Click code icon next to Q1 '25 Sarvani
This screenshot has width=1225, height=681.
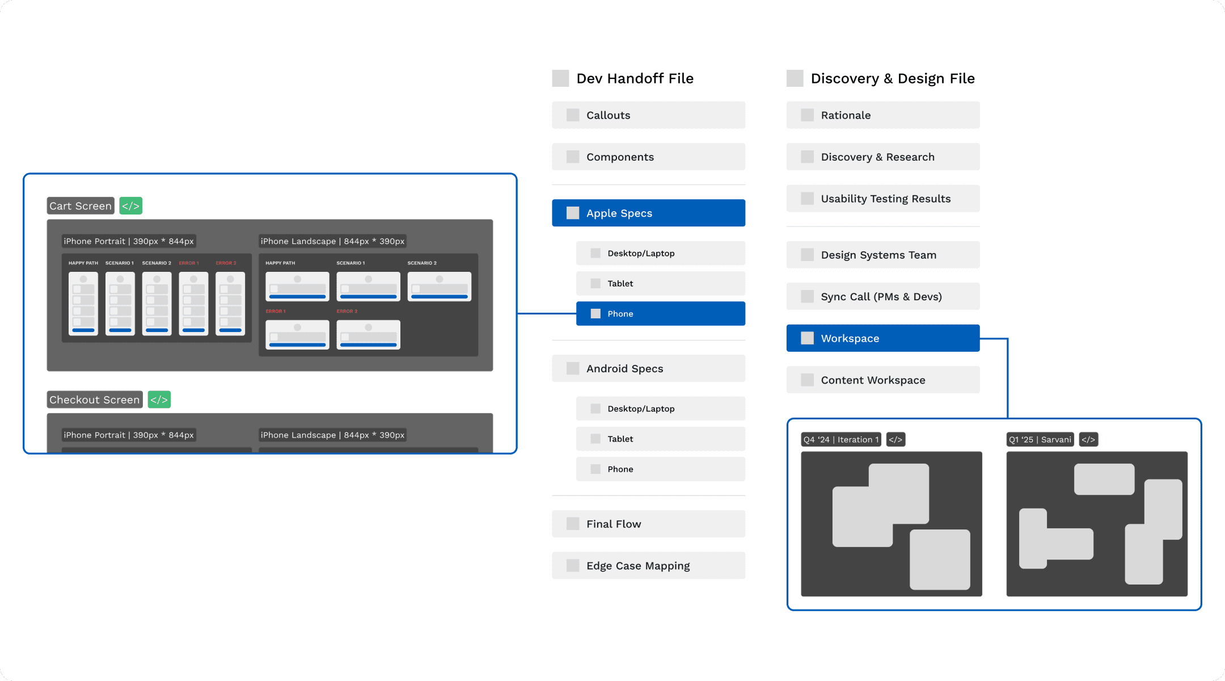coord(1088,440)
